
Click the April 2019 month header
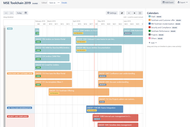77,21
